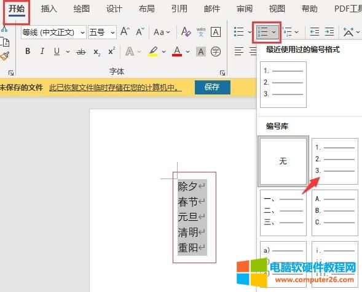Click the recovered file temporary storage link
The width and height of the screenshot is (362, 292).
(116, 88)
